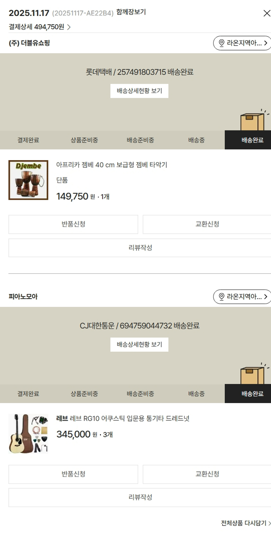Request exchange 교환신청 for the djembe
This screenshot has height=536, width=271.
[x=207, y=224]
